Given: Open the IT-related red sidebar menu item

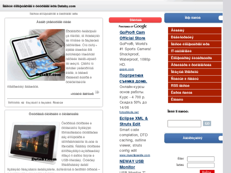Looking at the screenshot, I should click(x=194, y=51).
